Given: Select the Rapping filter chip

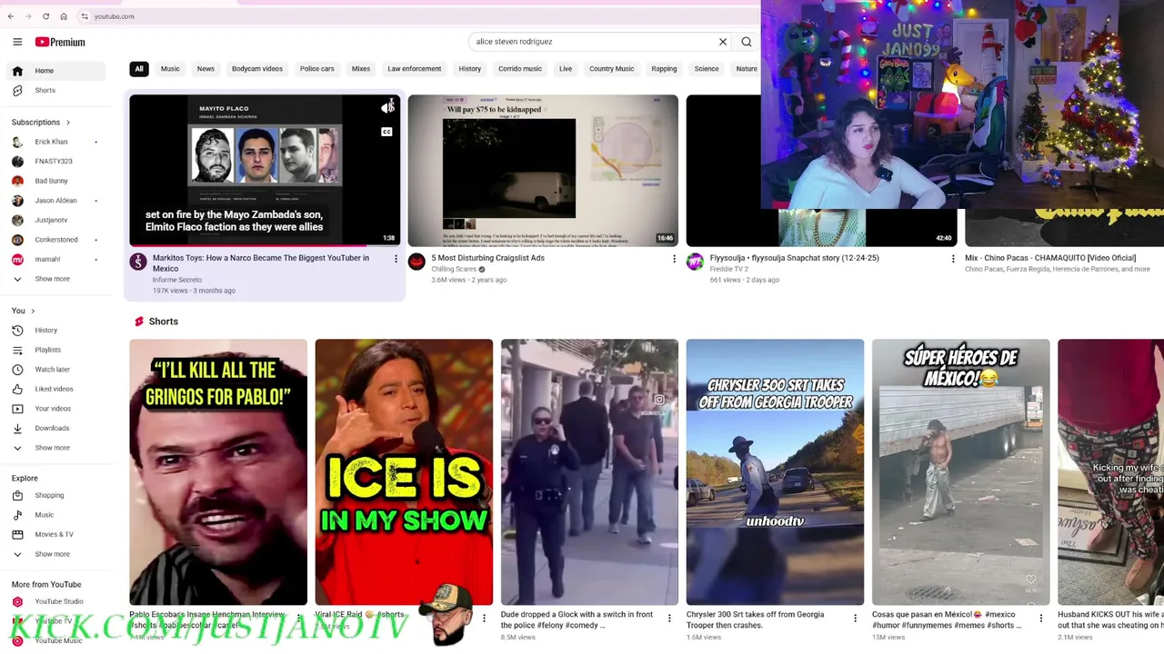Looking at the screenshot, I should point(664,69).
